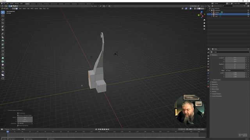Select the Move tool
This screenshot has width=250, height=140.
click(x=3, y=20)
